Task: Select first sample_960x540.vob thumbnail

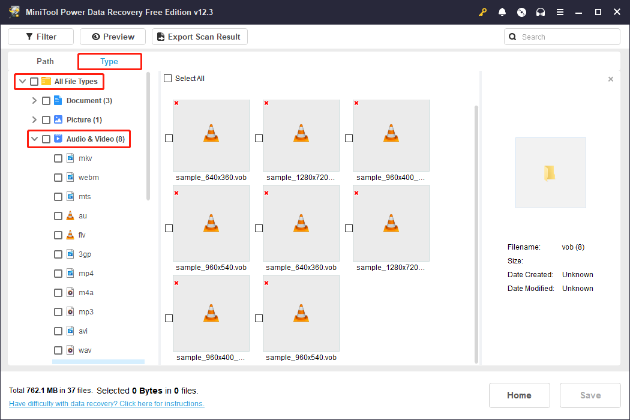Action: [211, 223]
